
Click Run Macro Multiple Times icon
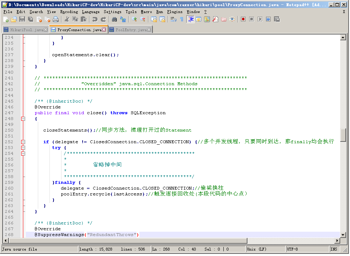click(269, 20)
